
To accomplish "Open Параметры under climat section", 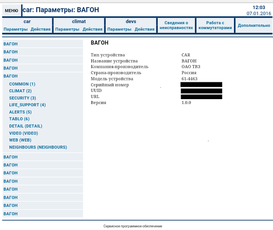I will point(67,29).
